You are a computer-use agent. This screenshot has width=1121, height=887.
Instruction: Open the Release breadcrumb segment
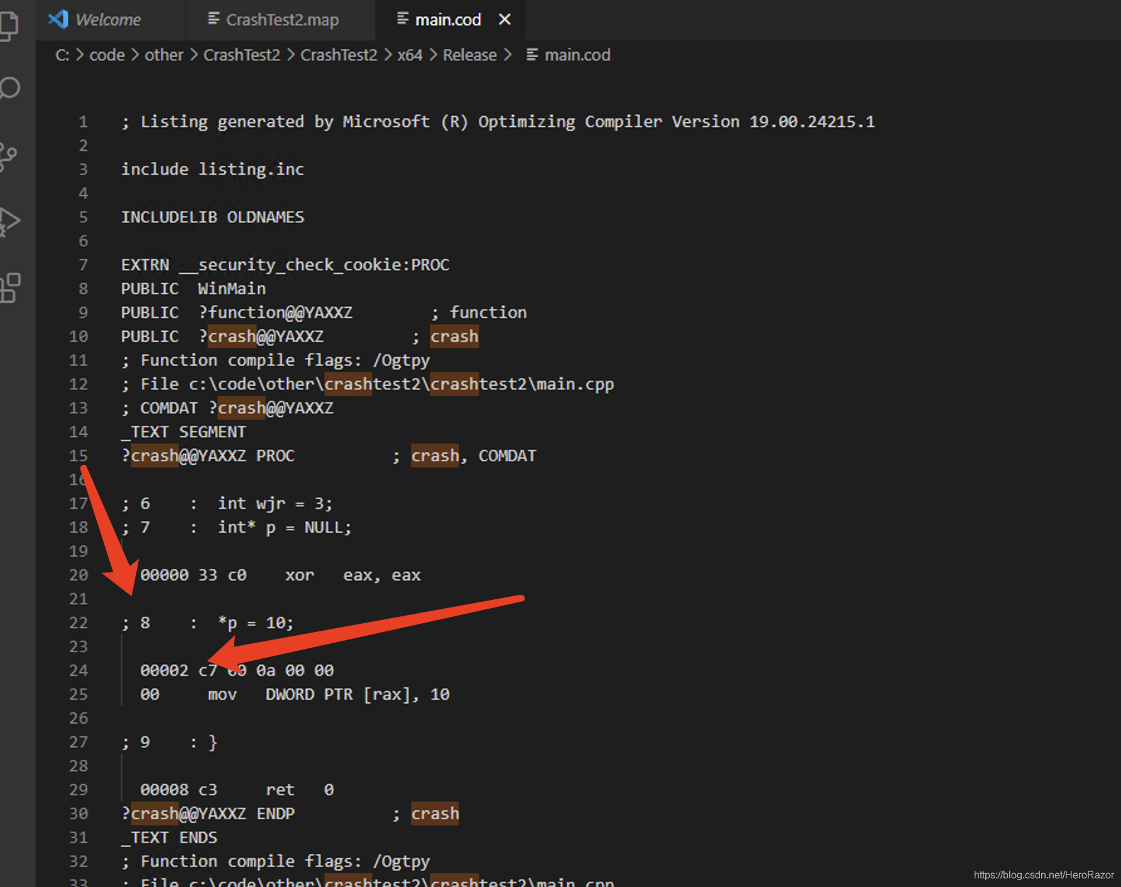[x=469, y=55]
